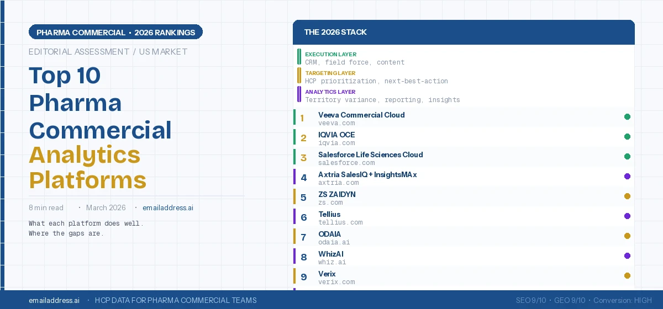Screen dimensions: 663x309
Task: Click the Tellius title
Action: 329,215
